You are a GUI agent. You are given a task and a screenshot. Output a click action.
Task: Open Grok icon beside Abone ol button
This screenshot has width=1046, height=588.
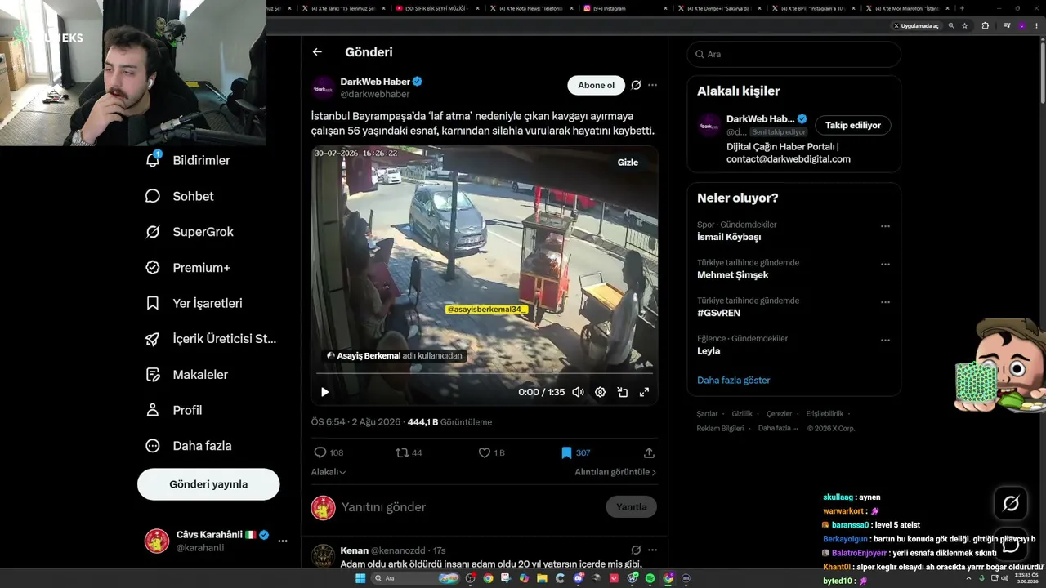pyautogui.click(x=636, y=85)
